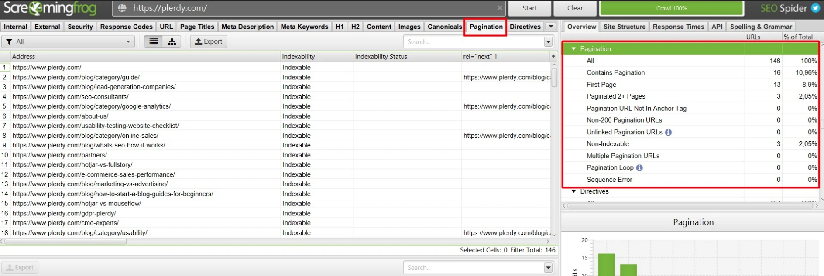
Task: Open the Canonicals tab
Action: 445,27
